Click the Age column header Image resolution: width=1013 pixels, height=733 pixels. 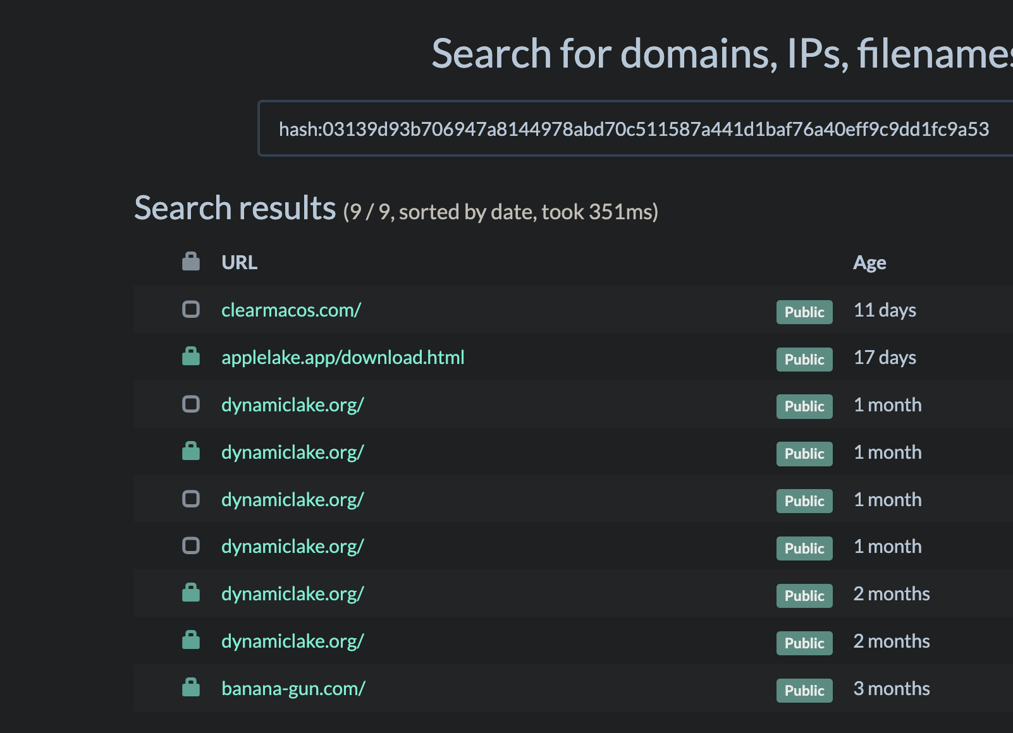tap(869, 262)
